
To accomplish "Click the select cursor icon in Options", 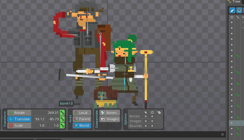I will tap(146, 112).
